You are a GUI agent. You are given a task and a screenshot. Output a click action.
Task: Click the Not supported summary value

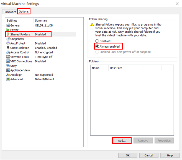44,75
